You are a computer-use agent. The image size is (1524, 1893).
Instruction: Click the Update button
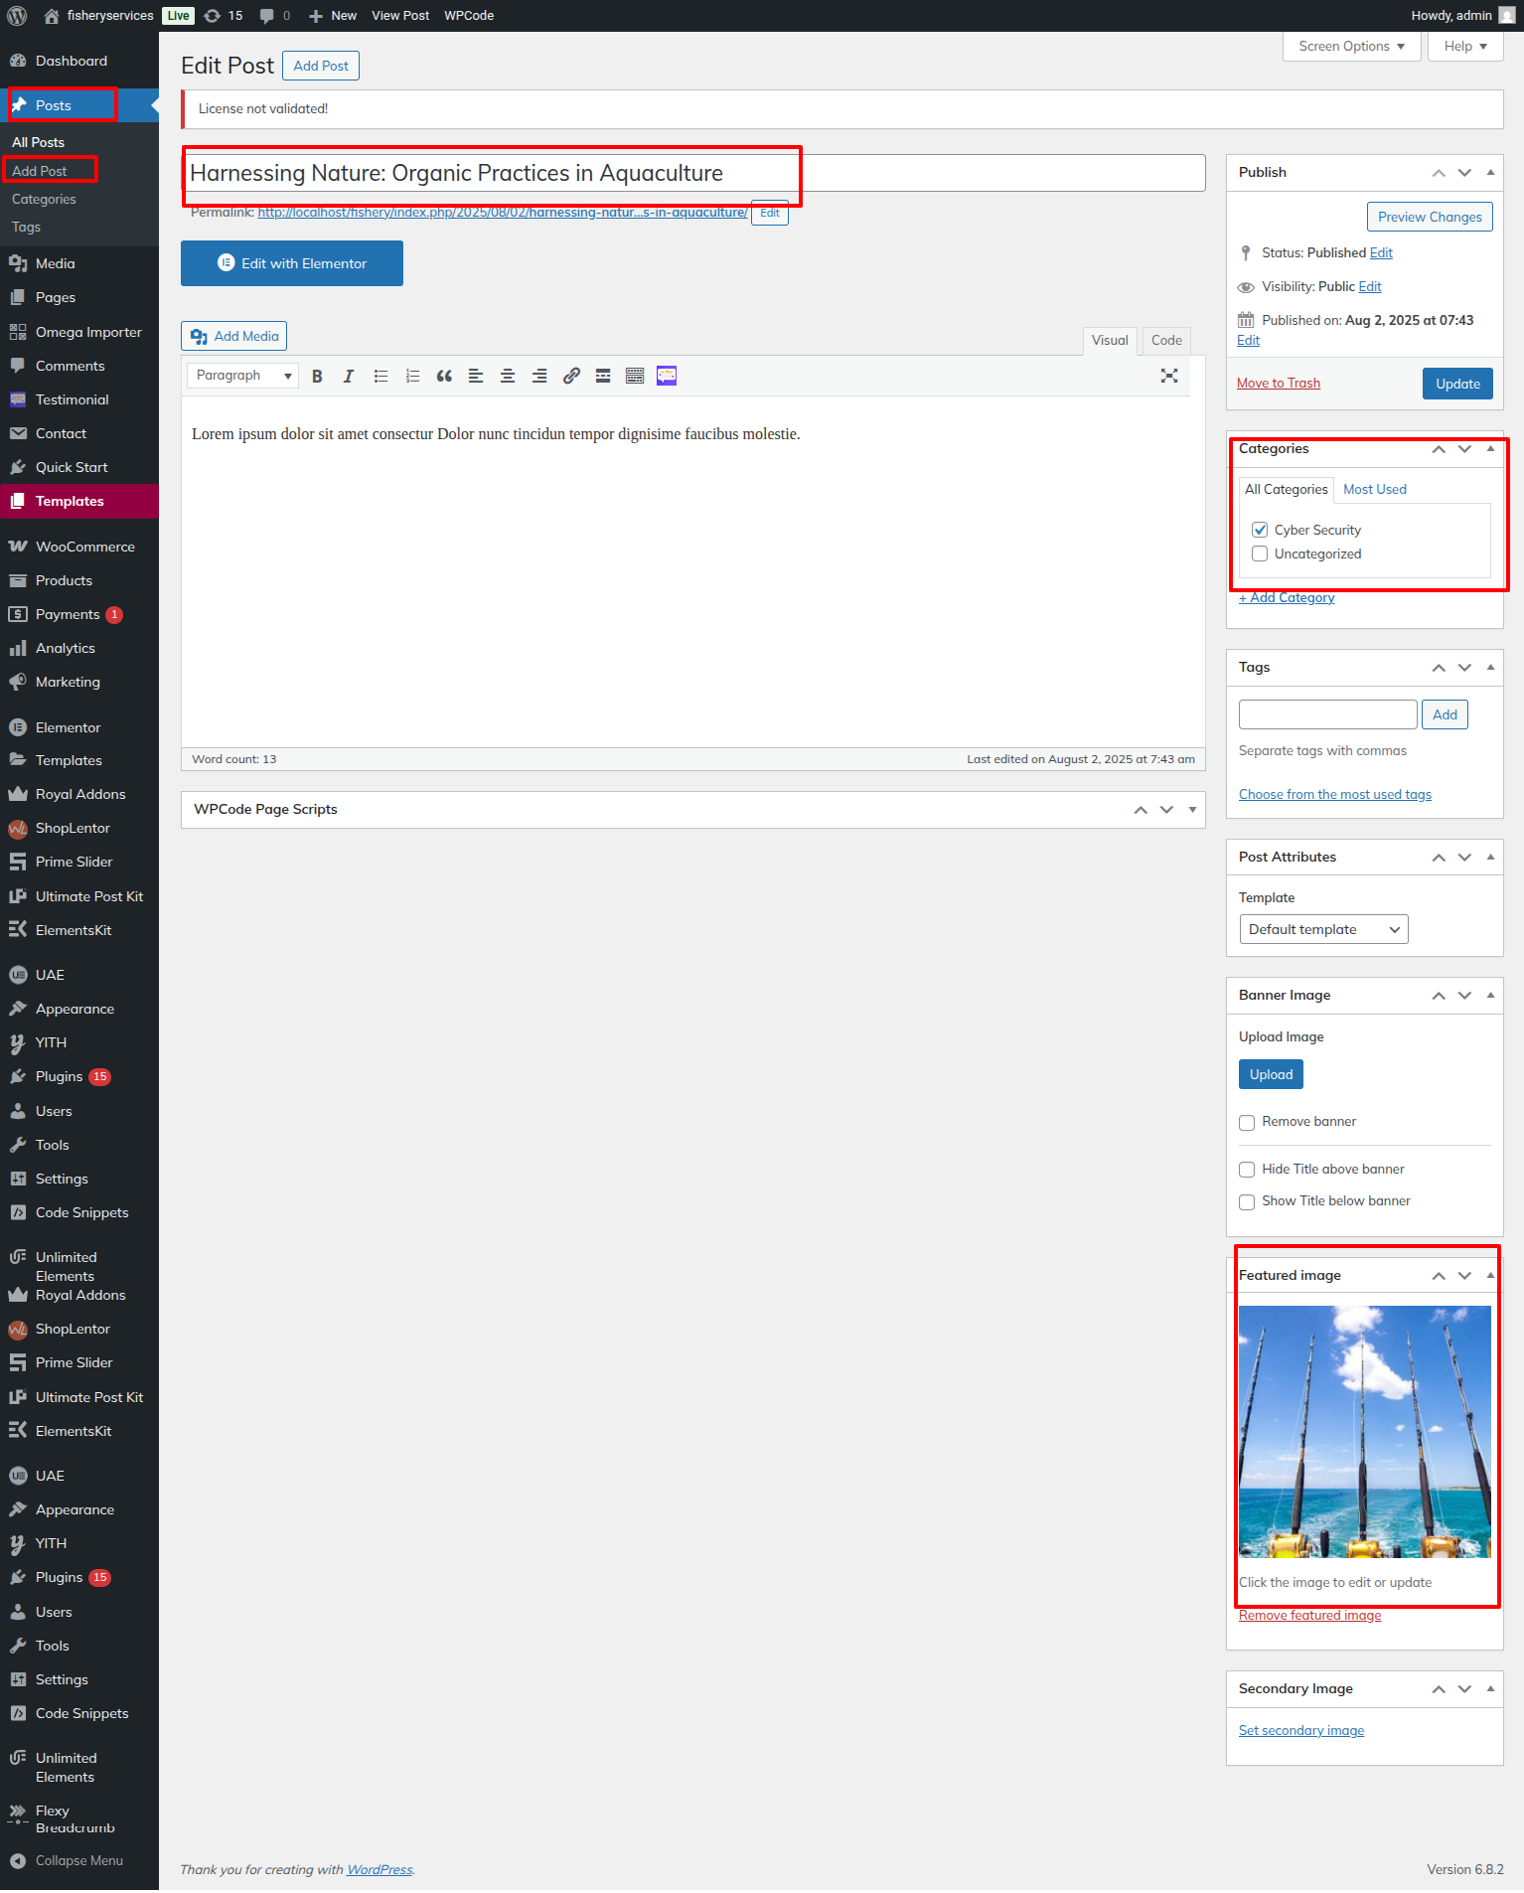tap(1457, 384)
